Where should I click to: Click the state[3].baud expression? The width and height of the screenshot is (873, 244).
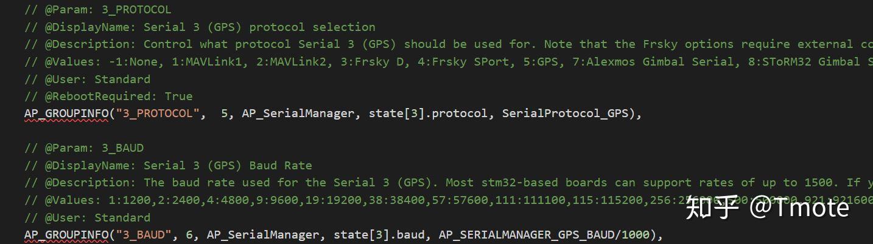[379, 235]
